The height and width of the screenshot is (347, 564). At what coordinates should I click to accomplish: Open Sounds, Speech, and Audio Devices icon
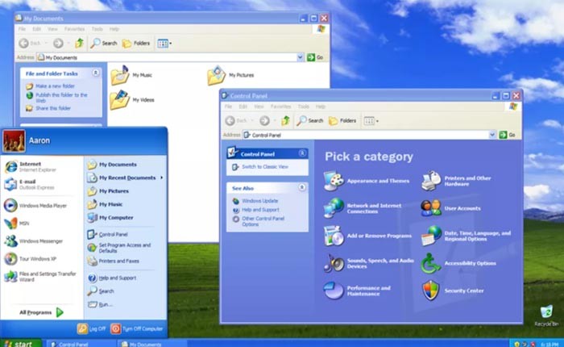tap(334, 263)
